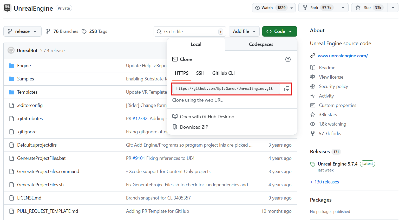Click the file icon beside .editorconfig
Viewport: 406px width, 220px height.
tap(11, 105)
